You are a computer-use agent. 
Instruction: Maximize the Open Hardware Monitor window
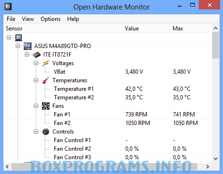(x=193, y=5)
